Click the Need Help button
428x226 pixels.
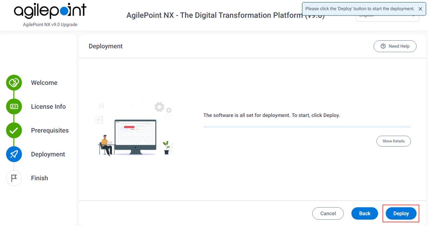[395, 46]
